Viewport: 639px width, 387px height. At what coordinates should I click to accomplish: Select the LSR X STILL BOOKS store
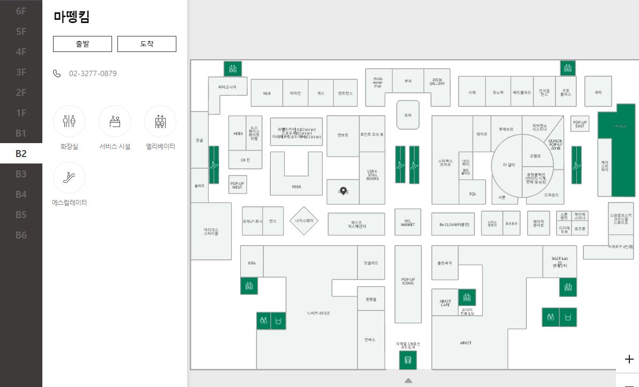(x=373, y=177)
